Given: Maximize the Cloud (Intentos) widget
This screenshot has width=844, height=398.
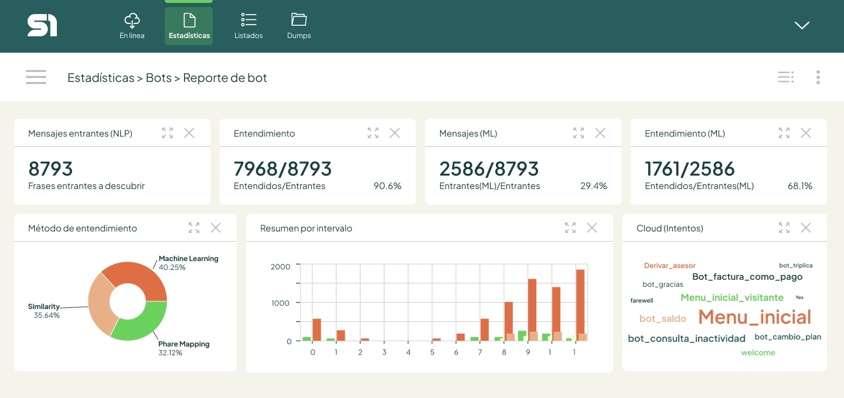Looking at the screenshot, I should point(784,228).
